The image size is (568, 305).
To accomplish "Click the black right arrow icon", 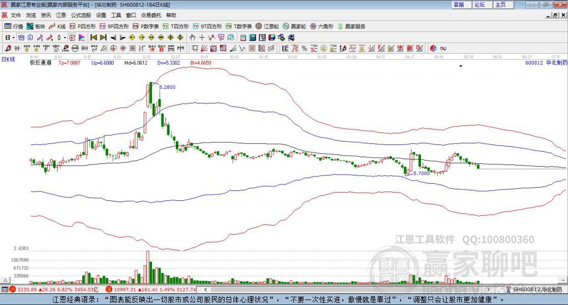I will (x=123, y=38).
